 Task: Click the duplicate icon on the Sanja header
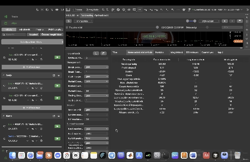[x=54, y=75]
